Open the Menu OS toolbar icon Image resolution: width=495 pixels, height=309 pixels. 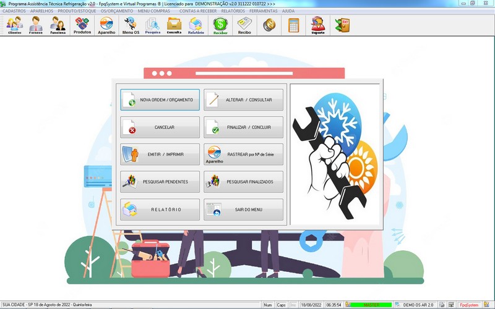click(x=131, y=25)
